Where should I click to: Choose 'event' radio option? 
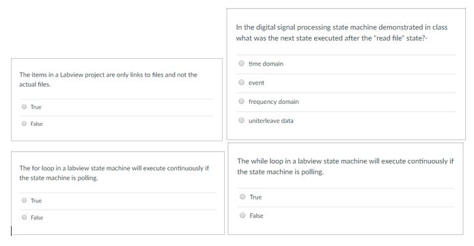[x=241, y=82]
